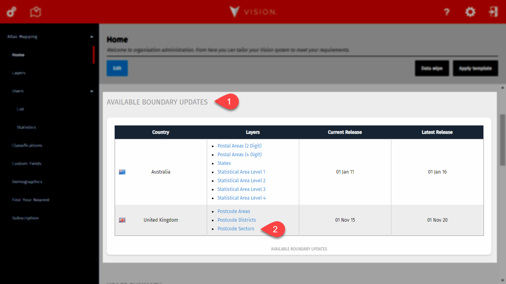This screenshot has height=284, width=506.
Task: Go to Classifications in the sidebar
Action: [x=27, y=146]
